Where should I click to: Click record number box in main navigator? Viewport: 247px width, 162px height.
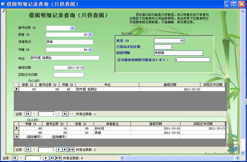pos(34,158)
